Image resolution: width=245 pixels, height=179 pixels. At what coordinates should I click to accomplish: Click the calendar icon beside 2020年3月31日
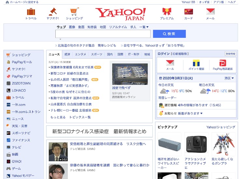[x=160, y=78]
